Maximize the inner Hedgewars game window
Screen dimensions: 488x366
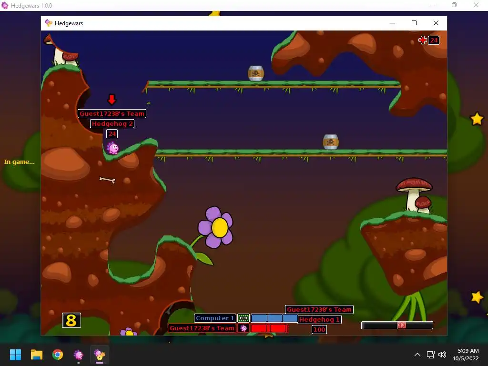(x=414, y=23)
